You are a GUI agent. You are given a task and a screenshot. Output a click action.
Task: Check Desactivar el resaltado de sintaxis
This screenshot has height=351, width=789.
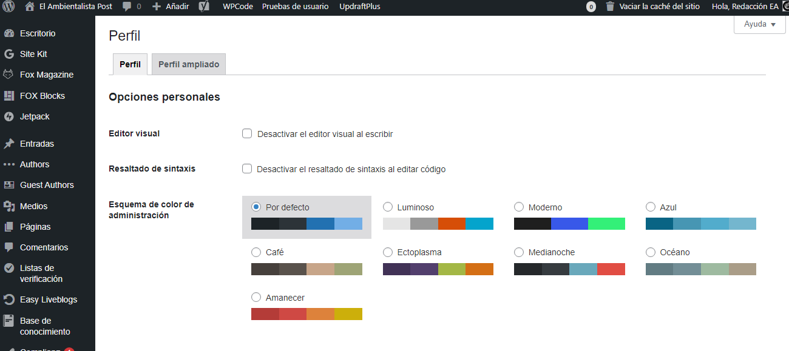(247, 169)
